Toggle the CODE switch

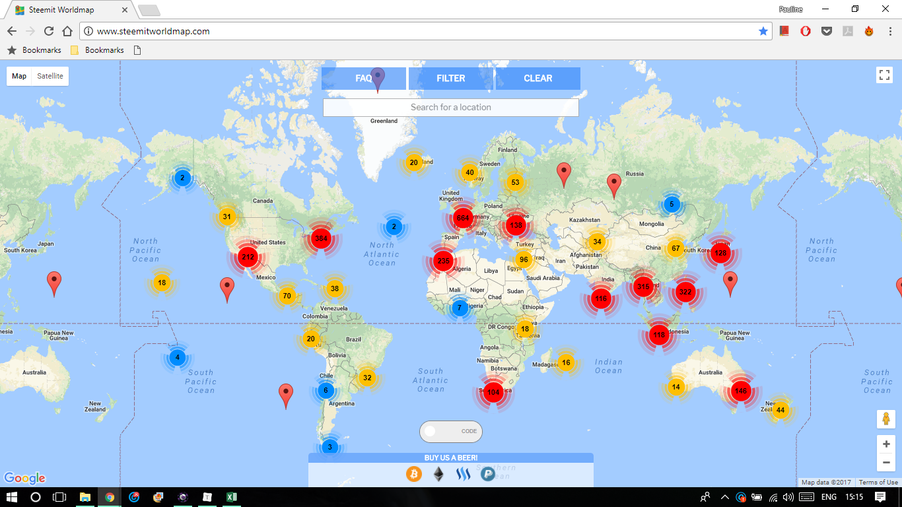click(451, 431)
